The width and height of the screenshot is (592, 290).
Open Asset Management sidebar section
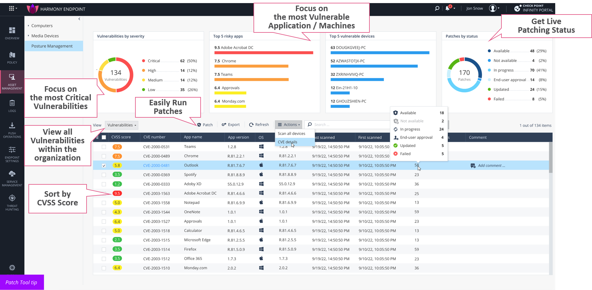point(12,82)
